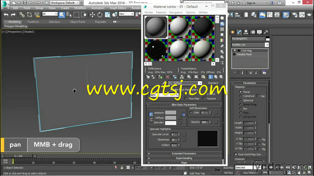Click the Undo arrow in main toolbar
Screen dimensions: 314x176
pos(6,14)
